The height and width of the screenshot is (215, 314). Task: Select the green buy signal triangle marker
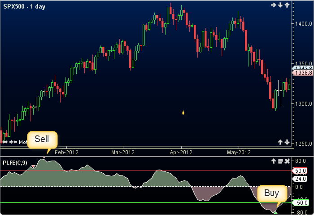pyautogui.click(x=276, y=213)
